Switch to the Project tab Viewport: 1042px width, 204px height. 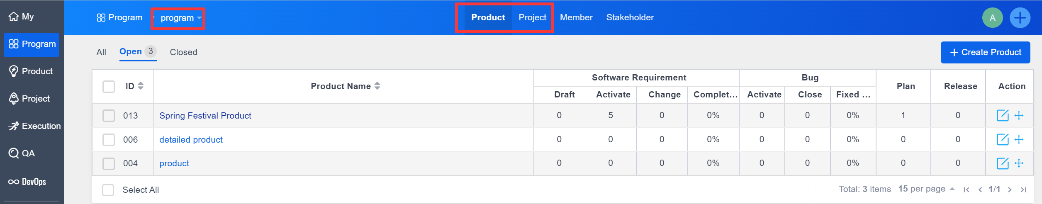coord(532,17)
